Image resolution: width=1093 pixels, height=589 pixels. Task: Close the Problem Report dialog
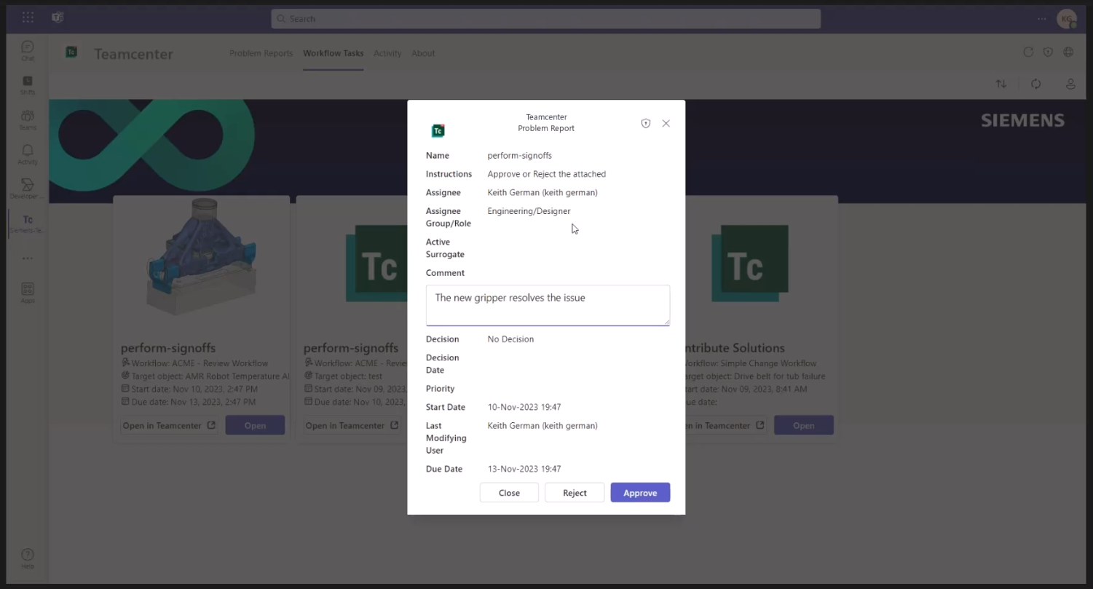coord(508,492)
